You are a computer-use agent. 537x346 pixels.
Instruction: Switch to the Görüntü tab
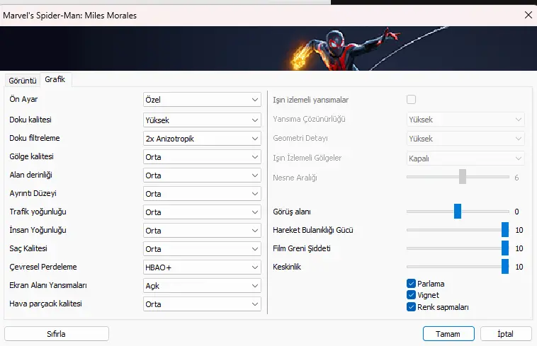[23, 81]
